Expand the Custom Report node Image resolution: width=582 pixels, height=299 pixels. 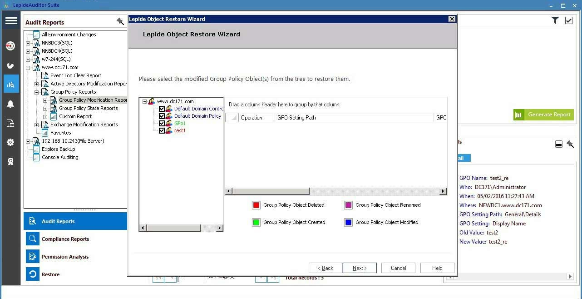45,117
